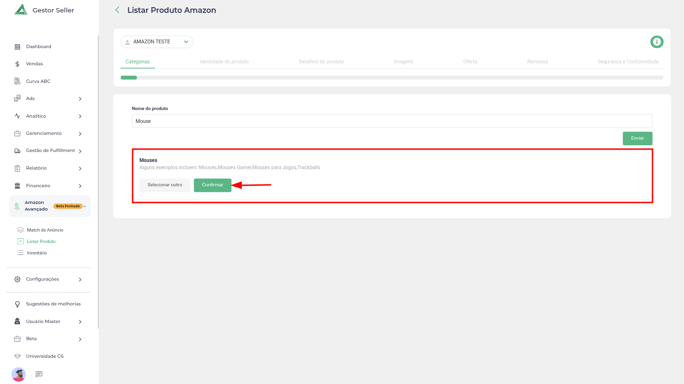
Task: Open Dashboard via its grid icon
Action: point(17,47)
